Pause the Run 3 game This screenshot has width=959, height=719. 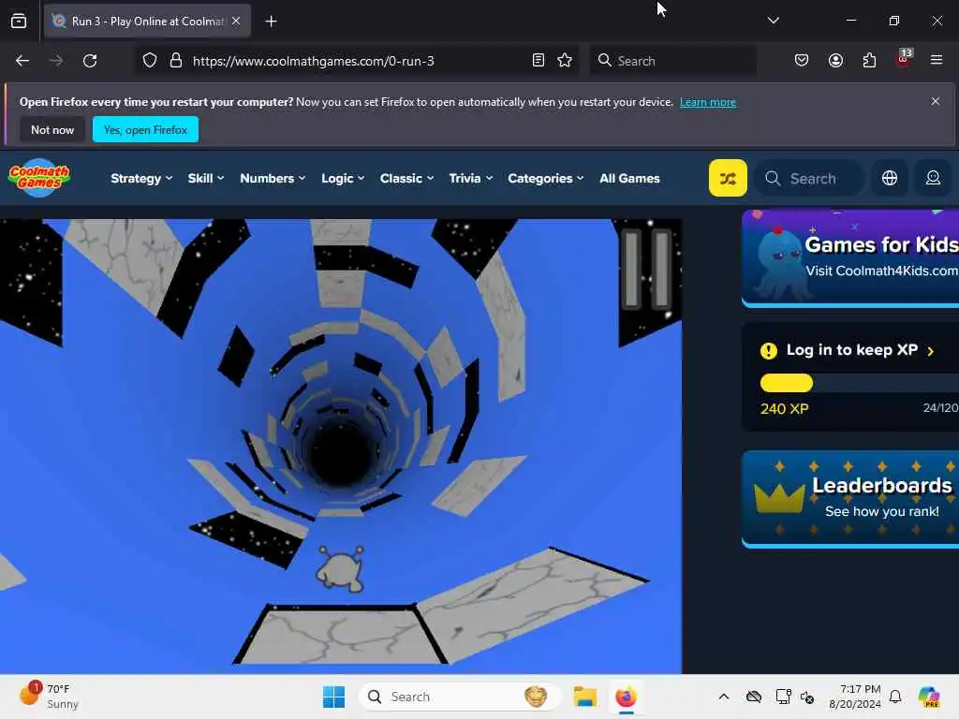click(x=646, y=268)
